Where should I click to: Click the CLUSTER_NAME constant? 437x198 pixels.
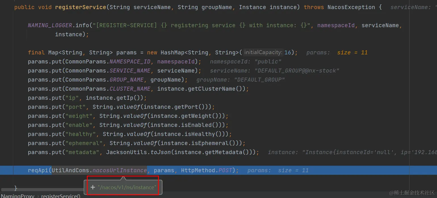(130, 89)
